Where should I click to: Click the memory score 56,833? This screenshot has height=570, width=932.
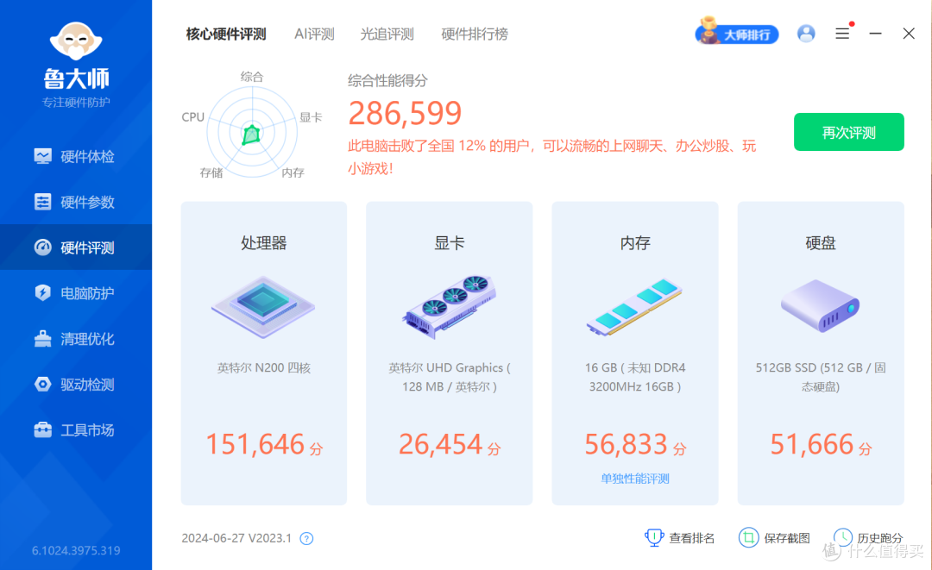(626, 444)
